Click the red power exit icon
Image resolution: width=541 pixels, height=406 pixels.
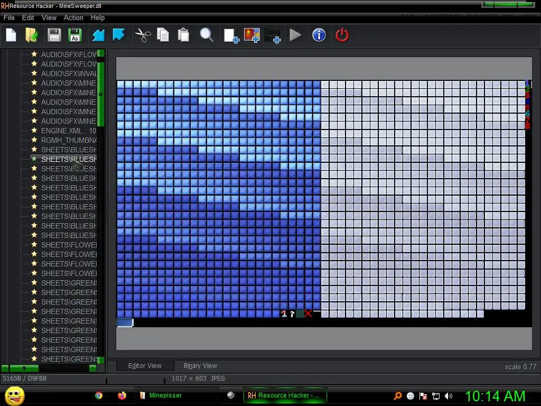pyautogui.click(x=342, y=35)
